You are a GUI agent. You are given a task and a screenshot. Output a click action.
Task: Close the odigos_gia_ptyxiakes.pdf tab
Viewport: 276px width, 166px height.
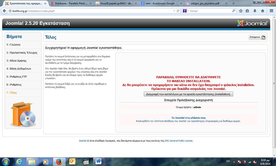(226, 3)
